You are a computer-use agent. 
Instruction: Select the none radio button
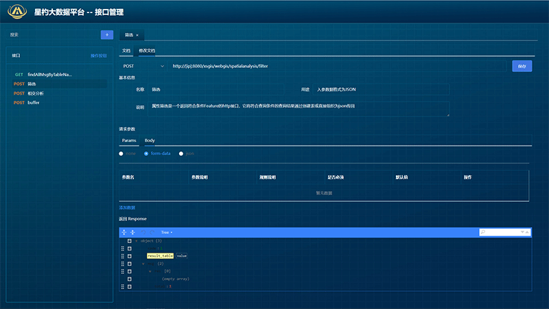tap(121, 154)
